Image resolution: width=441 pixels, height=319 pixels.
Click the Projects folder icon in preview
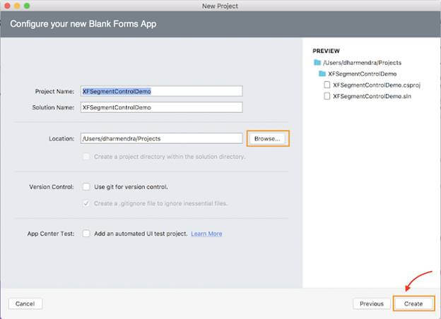(x=317, y=63)
